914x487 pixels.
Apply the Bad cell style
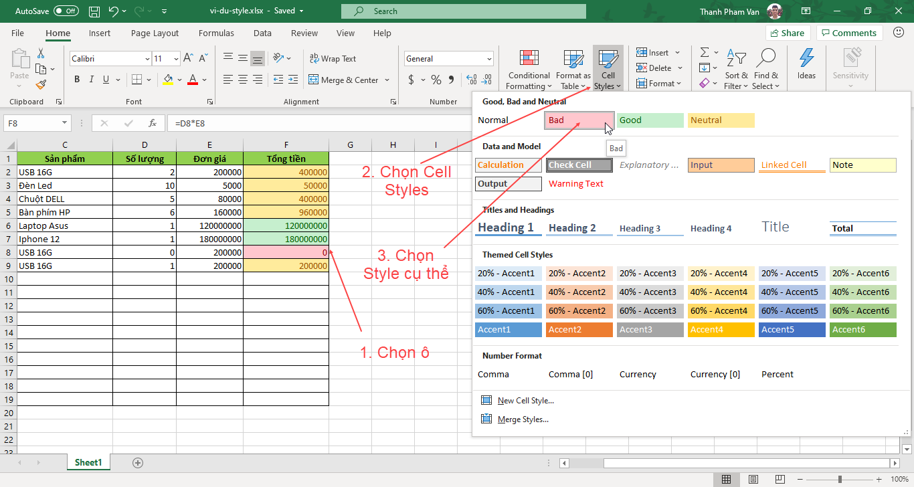pyautogui.click(x=579, y=120)
